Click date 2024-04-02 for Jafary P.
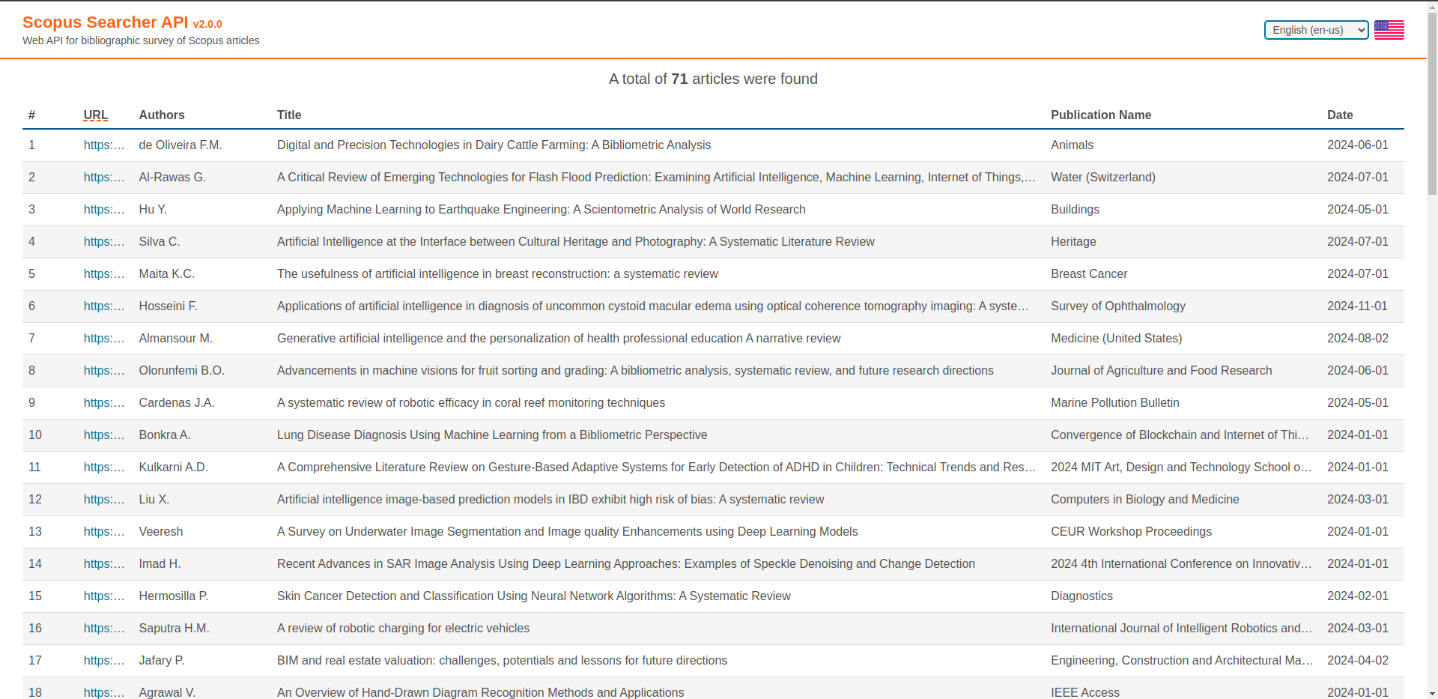 click(x=1358, y=660)
